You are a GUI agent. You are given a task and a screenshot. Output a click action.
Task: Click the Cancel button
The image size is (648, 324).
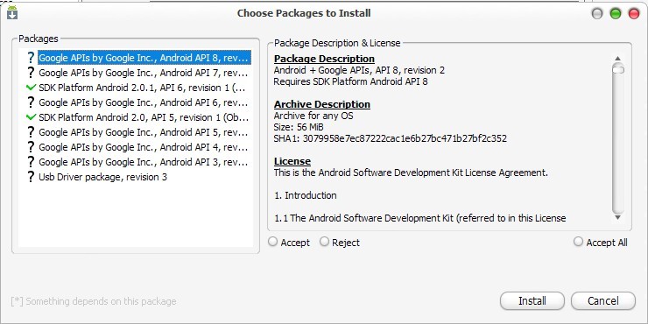click(x=603, y=301)
